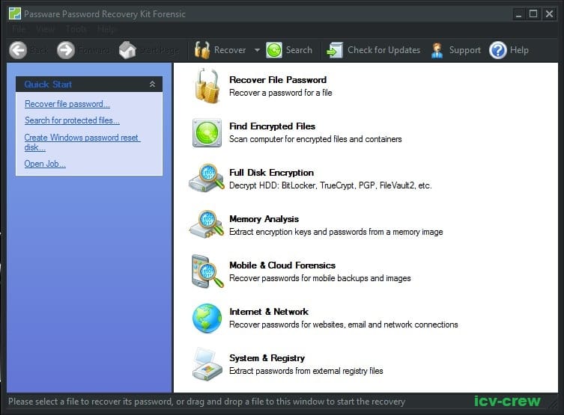The width and height of the screenshot is (564, 415).
Task: Click the Mobile & Cloud Forensics phone icon
Action: click(x=207, y=271)
